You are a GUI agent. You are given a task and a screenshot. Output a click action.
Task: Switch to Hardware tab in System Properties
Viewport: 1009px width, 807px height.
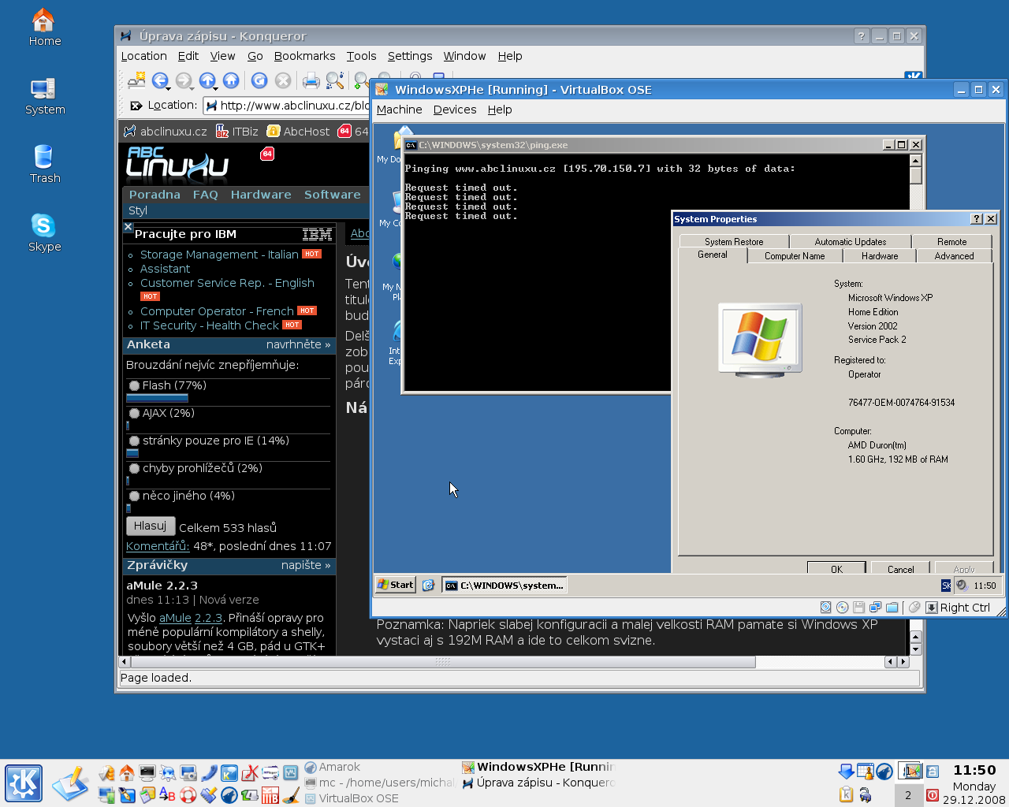coord(880,256)
